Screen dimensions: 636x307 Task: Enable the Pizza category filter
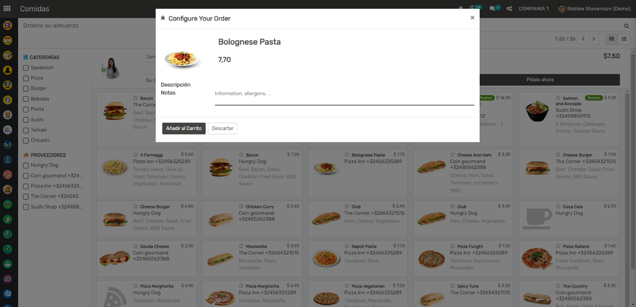(26, 78)
